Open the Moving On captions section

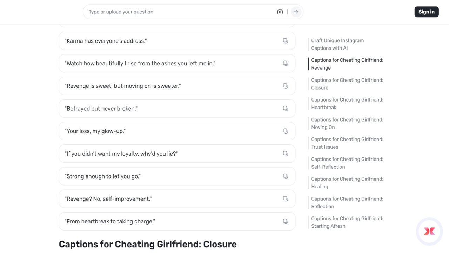[x=347, y=123]
